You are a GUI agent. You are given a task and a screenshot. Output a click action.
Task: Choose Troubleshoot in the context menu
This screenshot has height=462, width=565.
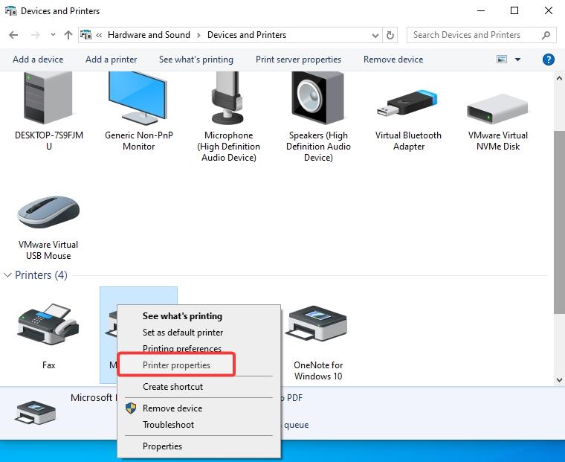[x=168, y=425]
